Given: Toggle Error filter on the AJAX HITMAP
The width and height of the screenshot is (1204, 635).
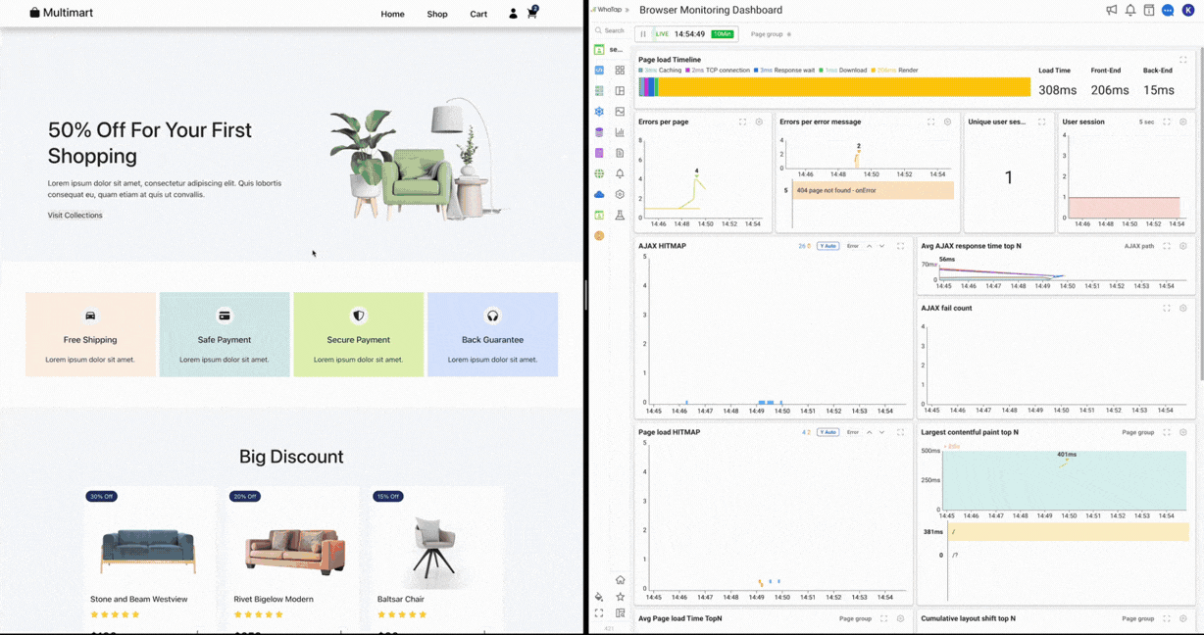Looking at the screenshot, I should [853, 246].
